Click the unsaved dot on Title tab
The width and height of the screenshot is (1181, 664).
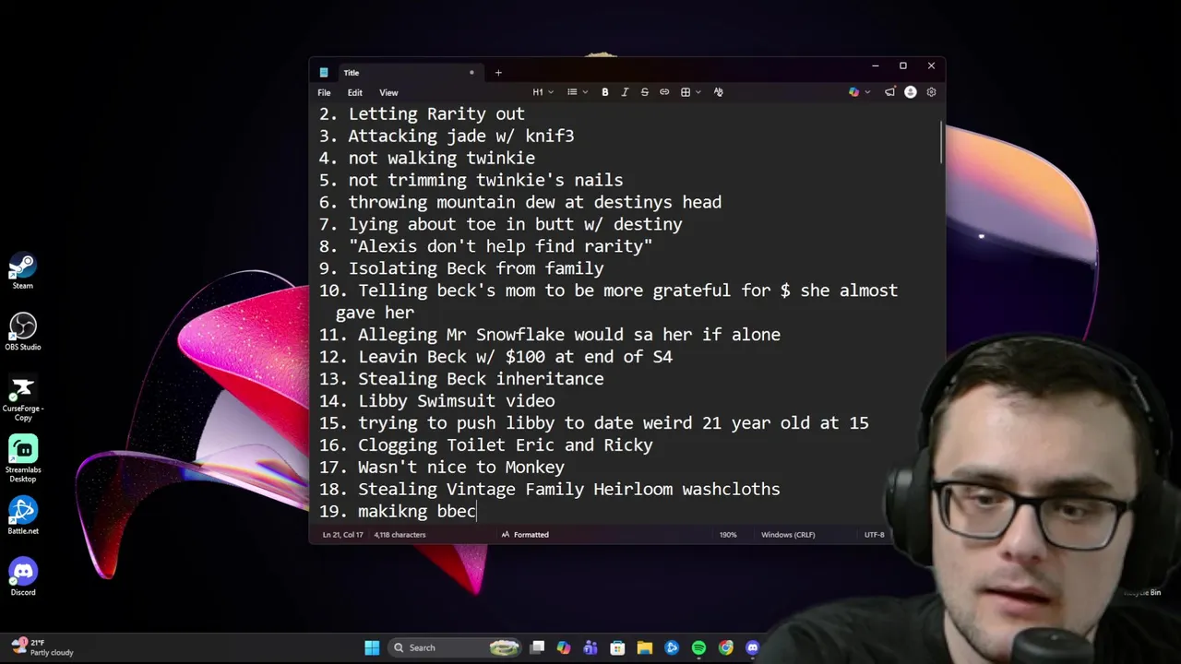471,72
